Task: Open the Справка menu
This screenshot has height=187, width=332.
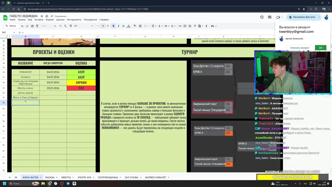Action: pos(104,20)
